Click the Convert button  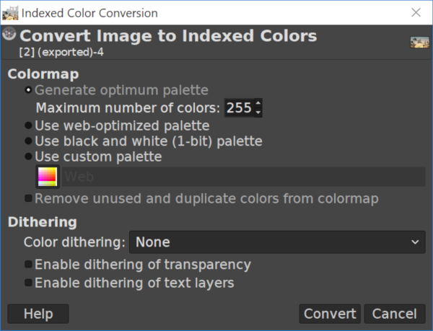(330, 314)
